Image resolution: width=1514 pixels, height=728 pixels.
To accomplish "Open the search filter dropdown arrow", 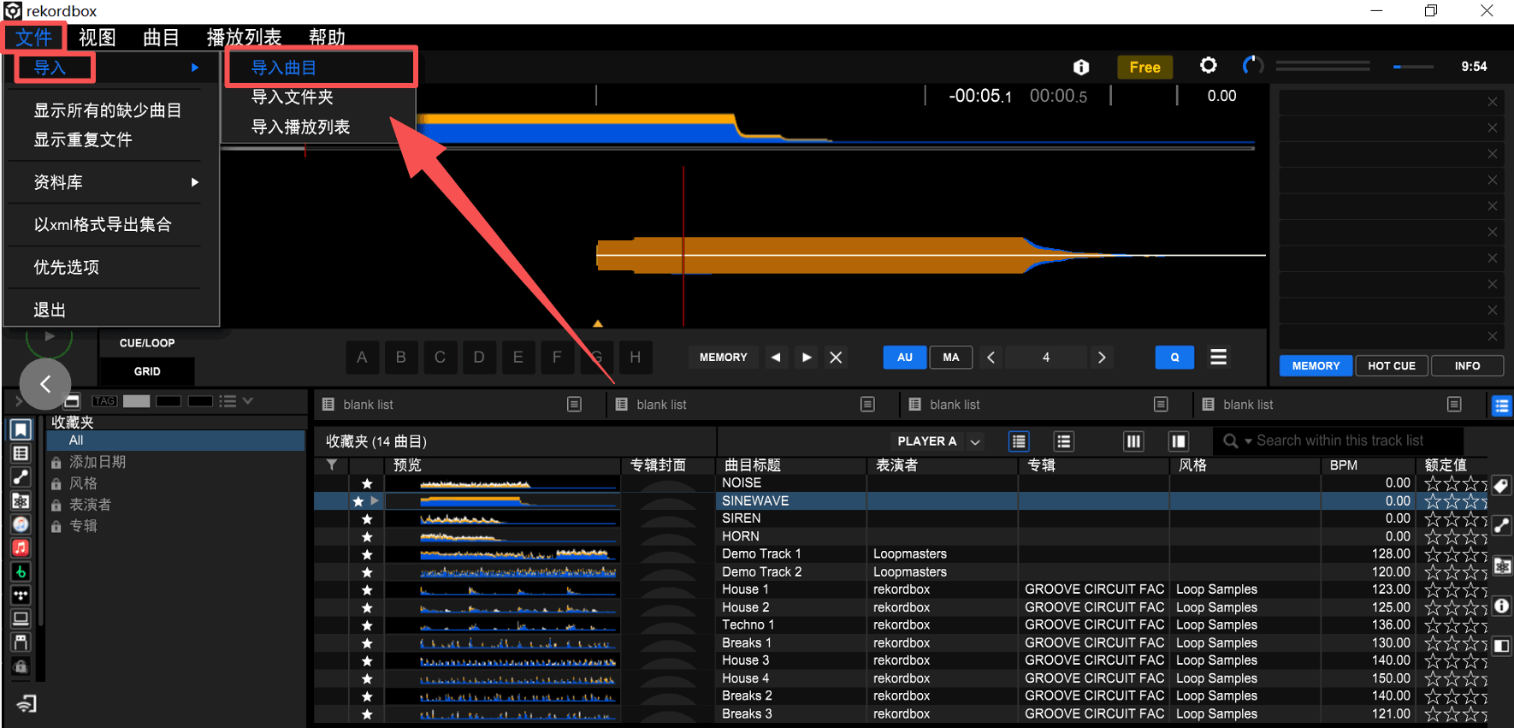I will 1248,441.
